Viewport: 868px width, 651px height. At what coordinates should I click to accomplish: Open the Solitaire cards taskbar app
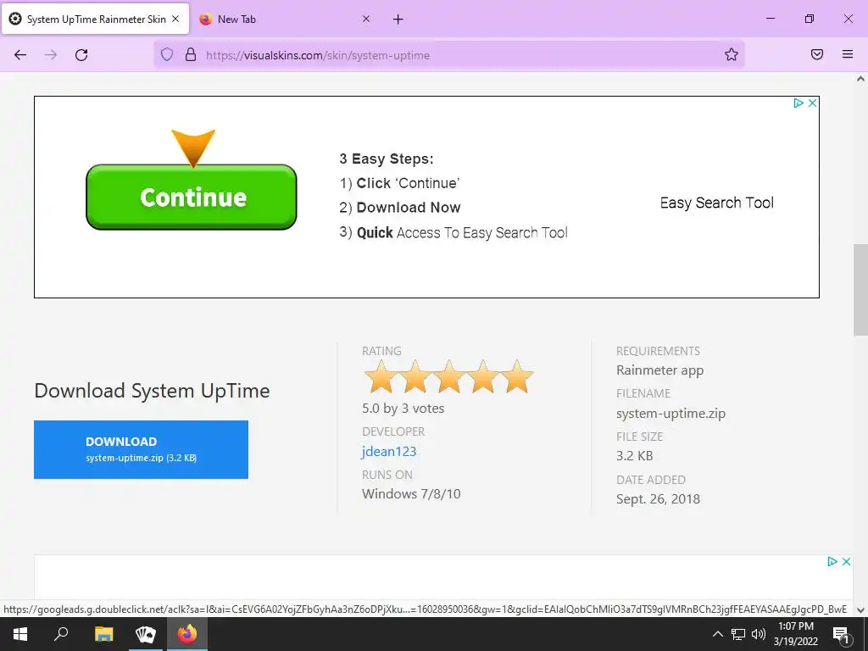click(x=146, y=634)
